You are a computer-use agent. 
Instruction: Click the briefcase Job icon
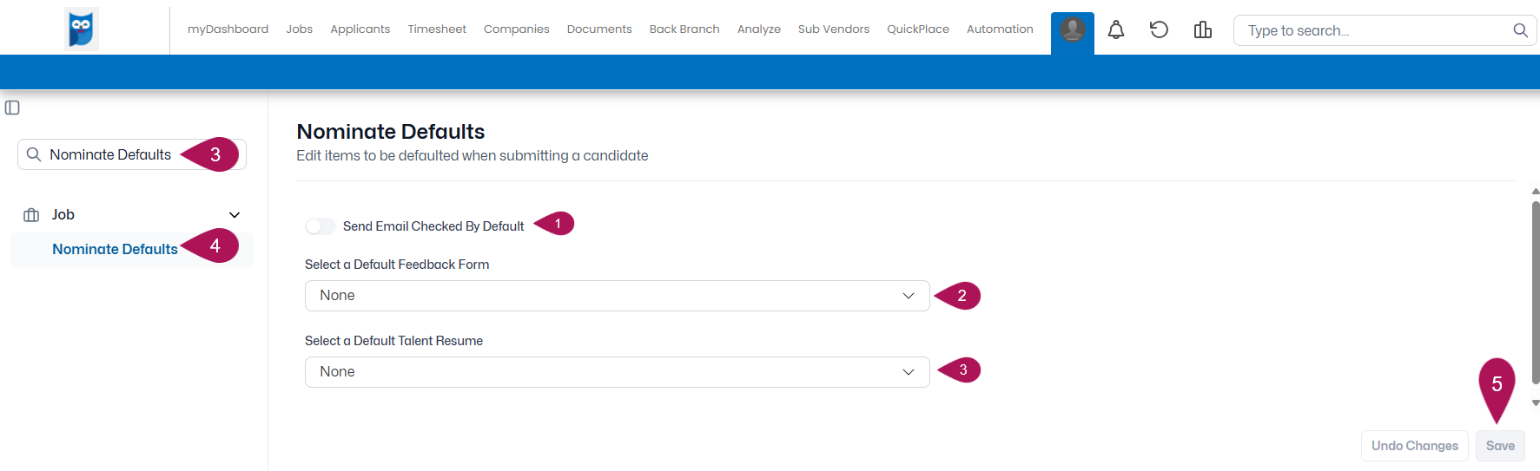pos(31,215)
